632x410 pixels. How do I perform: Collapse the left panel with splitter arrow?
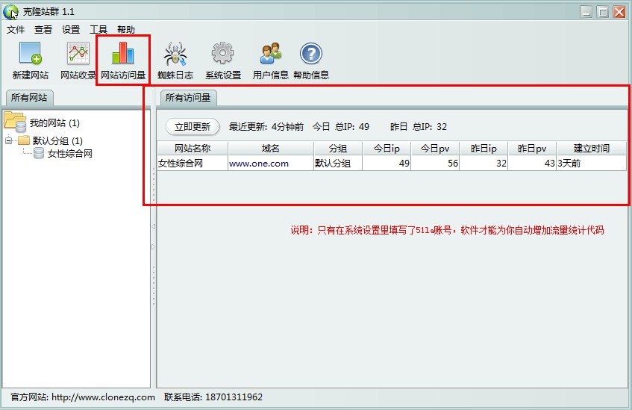click(153, 227)
